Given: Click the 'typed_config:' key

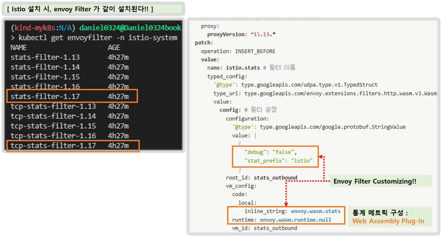Looking at the screenshot, I should click(x=227, y=77).
